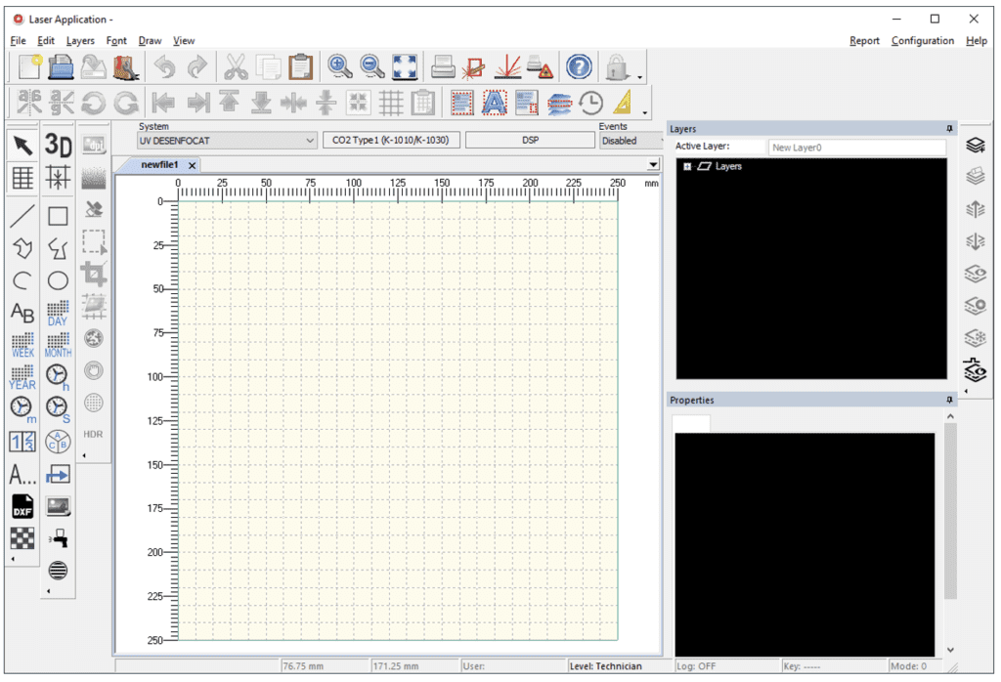Switch to the newfile1 tab

159,164
